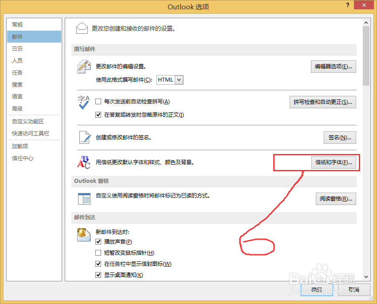The height and width of the screenshot is (304, 377).
Task: Click 邮件到达 section header text
Action: click(x=85, y=217)
